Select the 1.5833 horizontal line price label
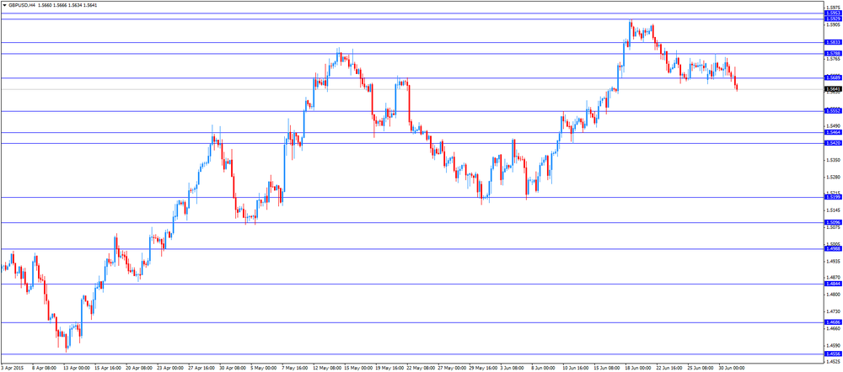Image resolution: width=843 pixels, height=372 pixels. click(x=834, y=42)
